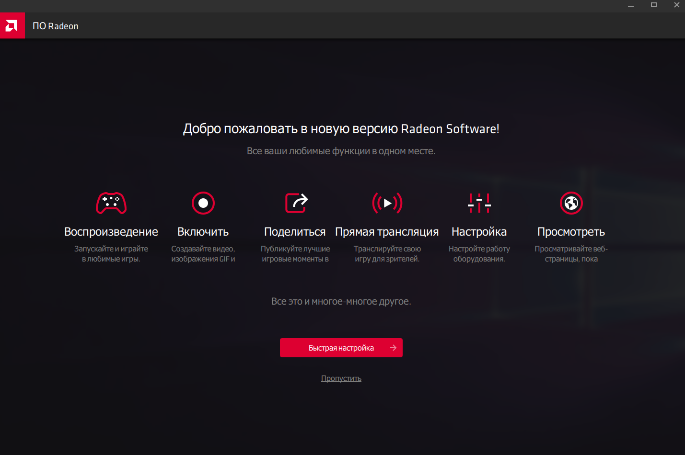685x455 pixels.
Task: Click the Все это и многое-многое другое text
Action: pyautogui.click(x=341, y=301)
